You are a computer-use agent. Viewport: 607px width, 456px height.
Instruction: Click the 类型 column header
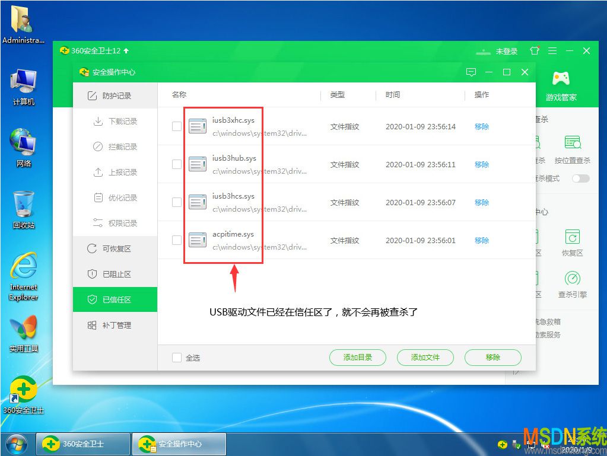[x=337, y=94]
